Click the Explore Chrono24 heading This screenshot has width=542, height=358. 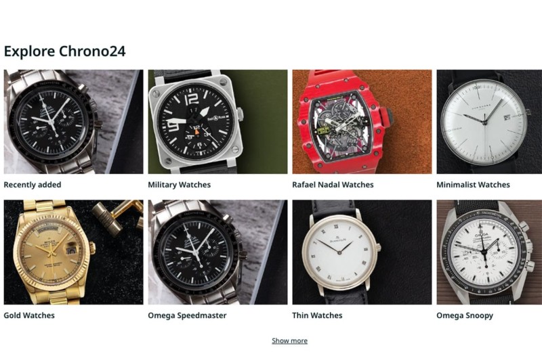click(x=64, y=51)
